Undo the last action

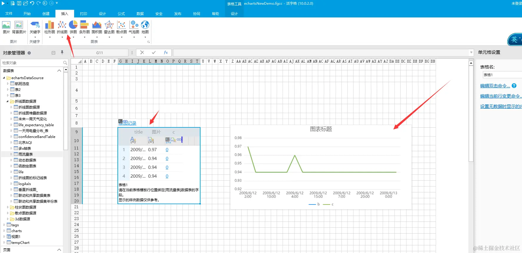(32, 3)
